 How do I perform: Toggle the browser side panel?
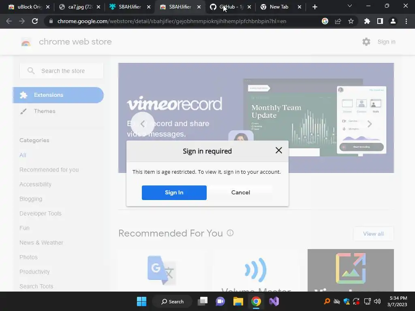(380, 21)
